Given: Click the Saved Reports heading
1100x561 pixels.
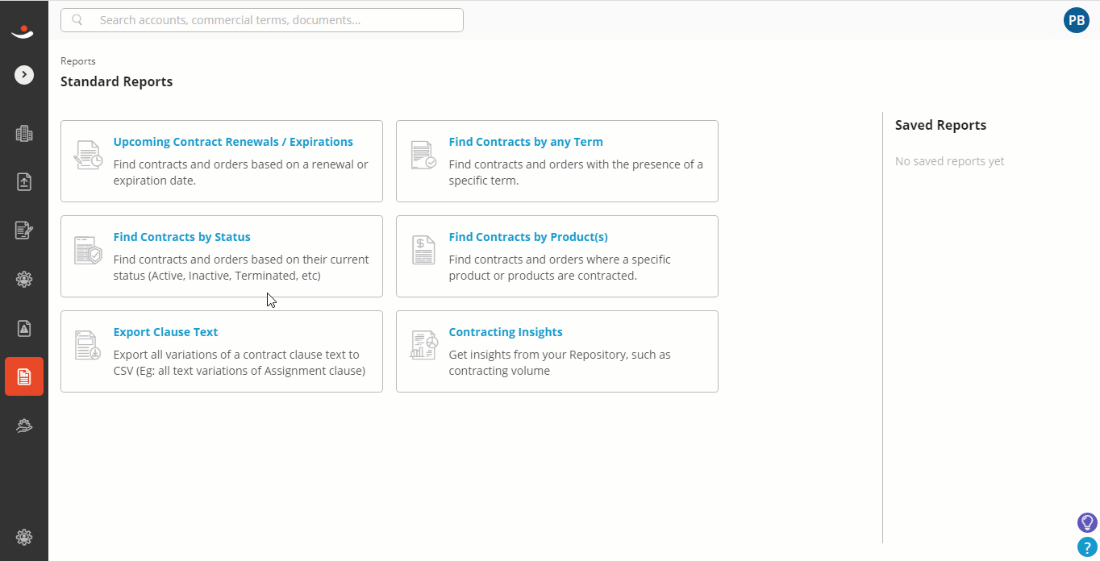Looking at the screenshot, I should (x=940, y=125).
